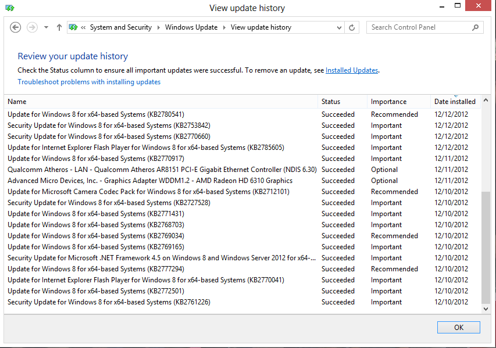The image size is (496, 348).
Task: Go up one level with Up arrow
Action: [59, 27]
